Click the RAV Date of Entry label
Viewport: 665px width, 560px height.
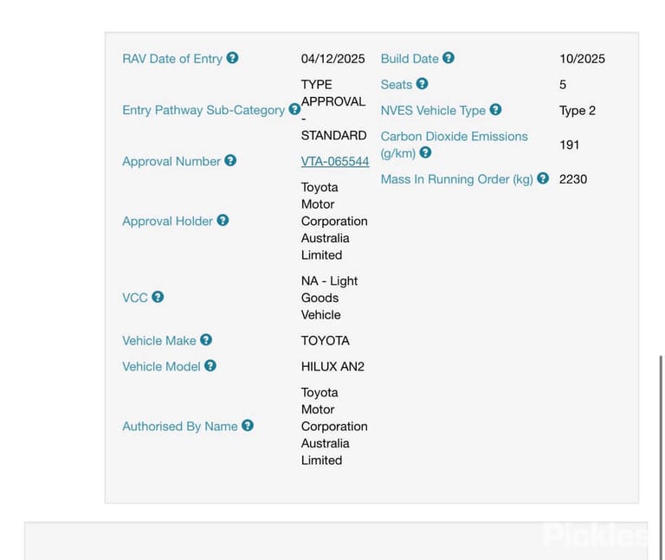pos(172,59)
